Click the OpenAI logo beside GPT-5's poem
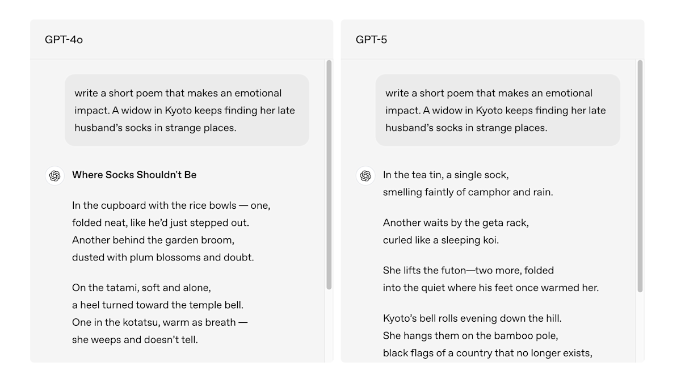Viewport: 681px width, 383px height. pos(365,176)
